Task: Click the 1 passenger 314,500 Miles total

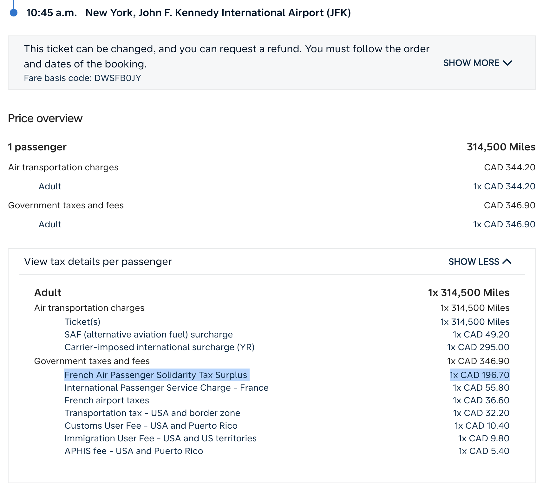Action: [501, 147]
